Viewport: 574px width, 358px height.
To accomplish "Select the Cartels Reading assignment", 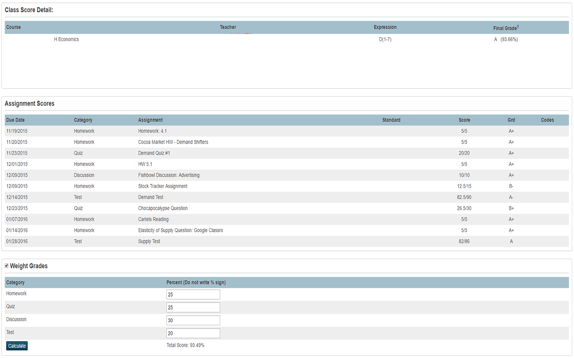I will (153, 219).
